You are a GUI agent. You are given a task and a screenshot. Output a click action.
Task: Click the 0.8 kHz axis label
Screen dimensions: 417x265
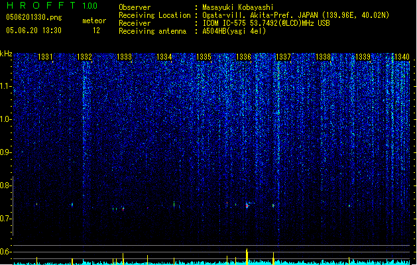(5, 185)
